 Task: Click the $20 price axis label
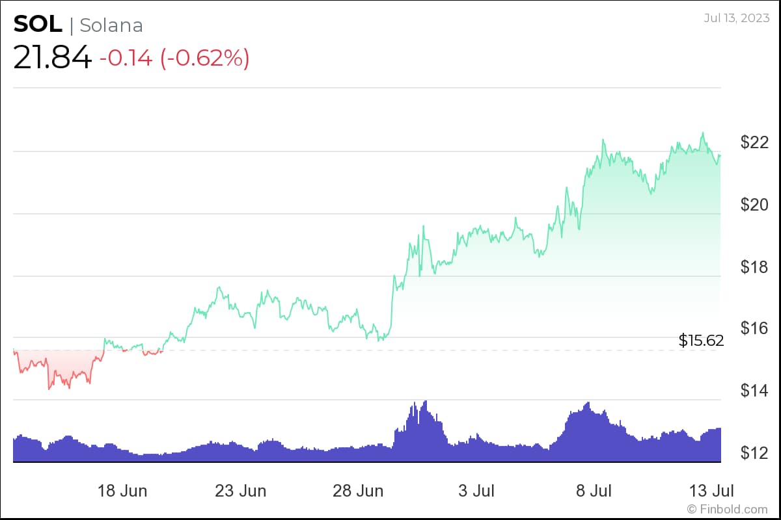click(x=755, y=205)
